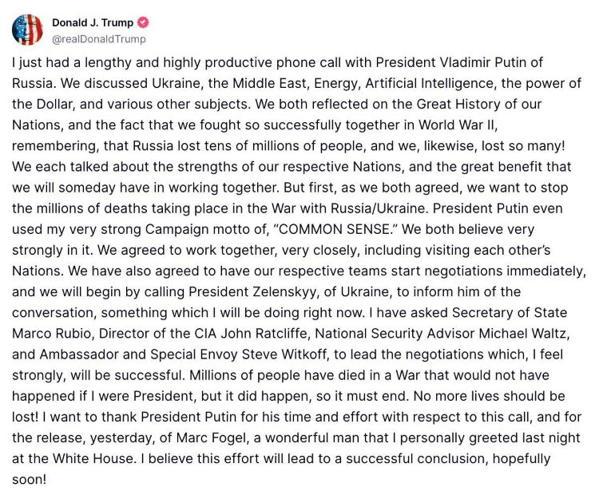The width and height of the screenshot is (599, 495).
Task: Open the Donald J. Trump display name
Action: [x=93, y=23]
